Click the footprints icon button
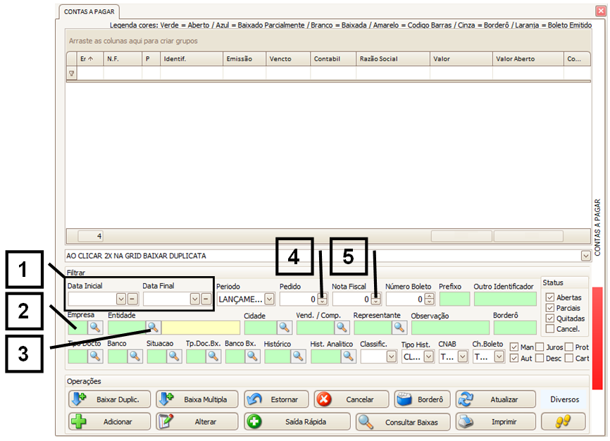610x441 pixels. (x=562, y=421)
